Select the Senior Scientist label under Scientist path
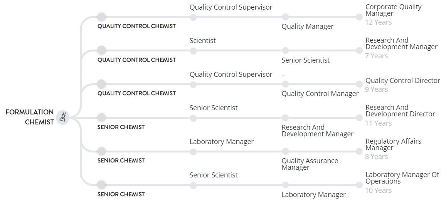Screen dimensions: 446x202 305,60
